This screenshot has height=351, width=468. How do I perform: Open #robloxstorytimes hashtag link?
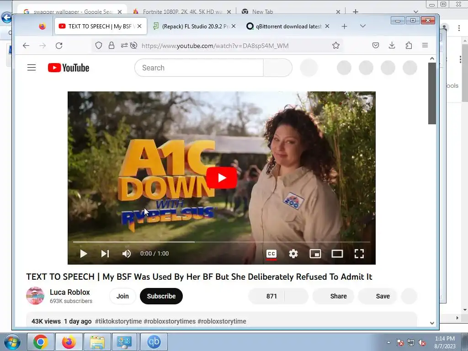(170, 321)
